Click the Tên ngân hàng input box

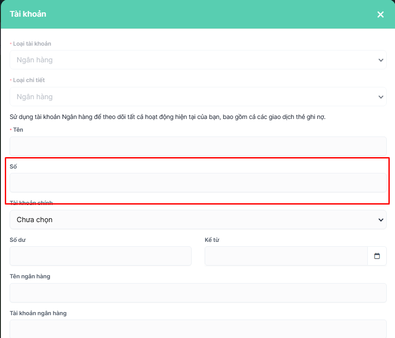198,292
